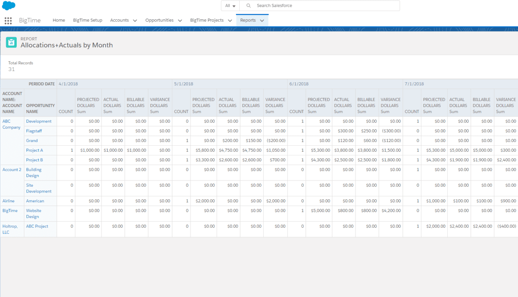Open the Holtrop, LLC account link
This screenshot has height=297, width=518.
[x=10, y=229]
